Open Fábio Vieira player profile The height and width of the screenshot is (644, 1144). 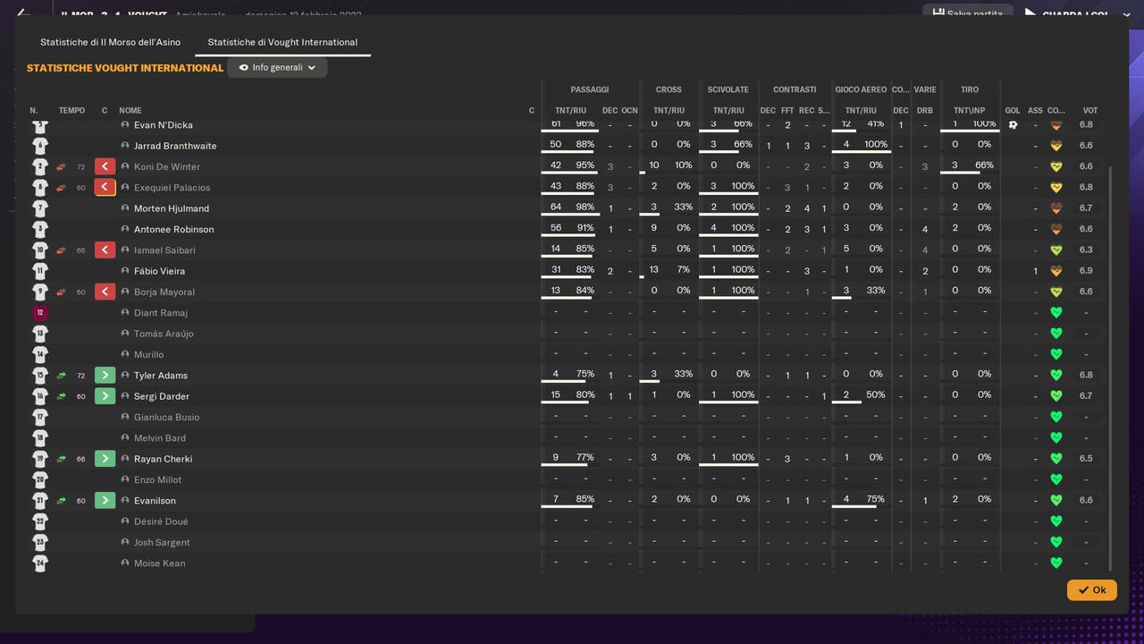pyautogui.click(x=159, y=270)
